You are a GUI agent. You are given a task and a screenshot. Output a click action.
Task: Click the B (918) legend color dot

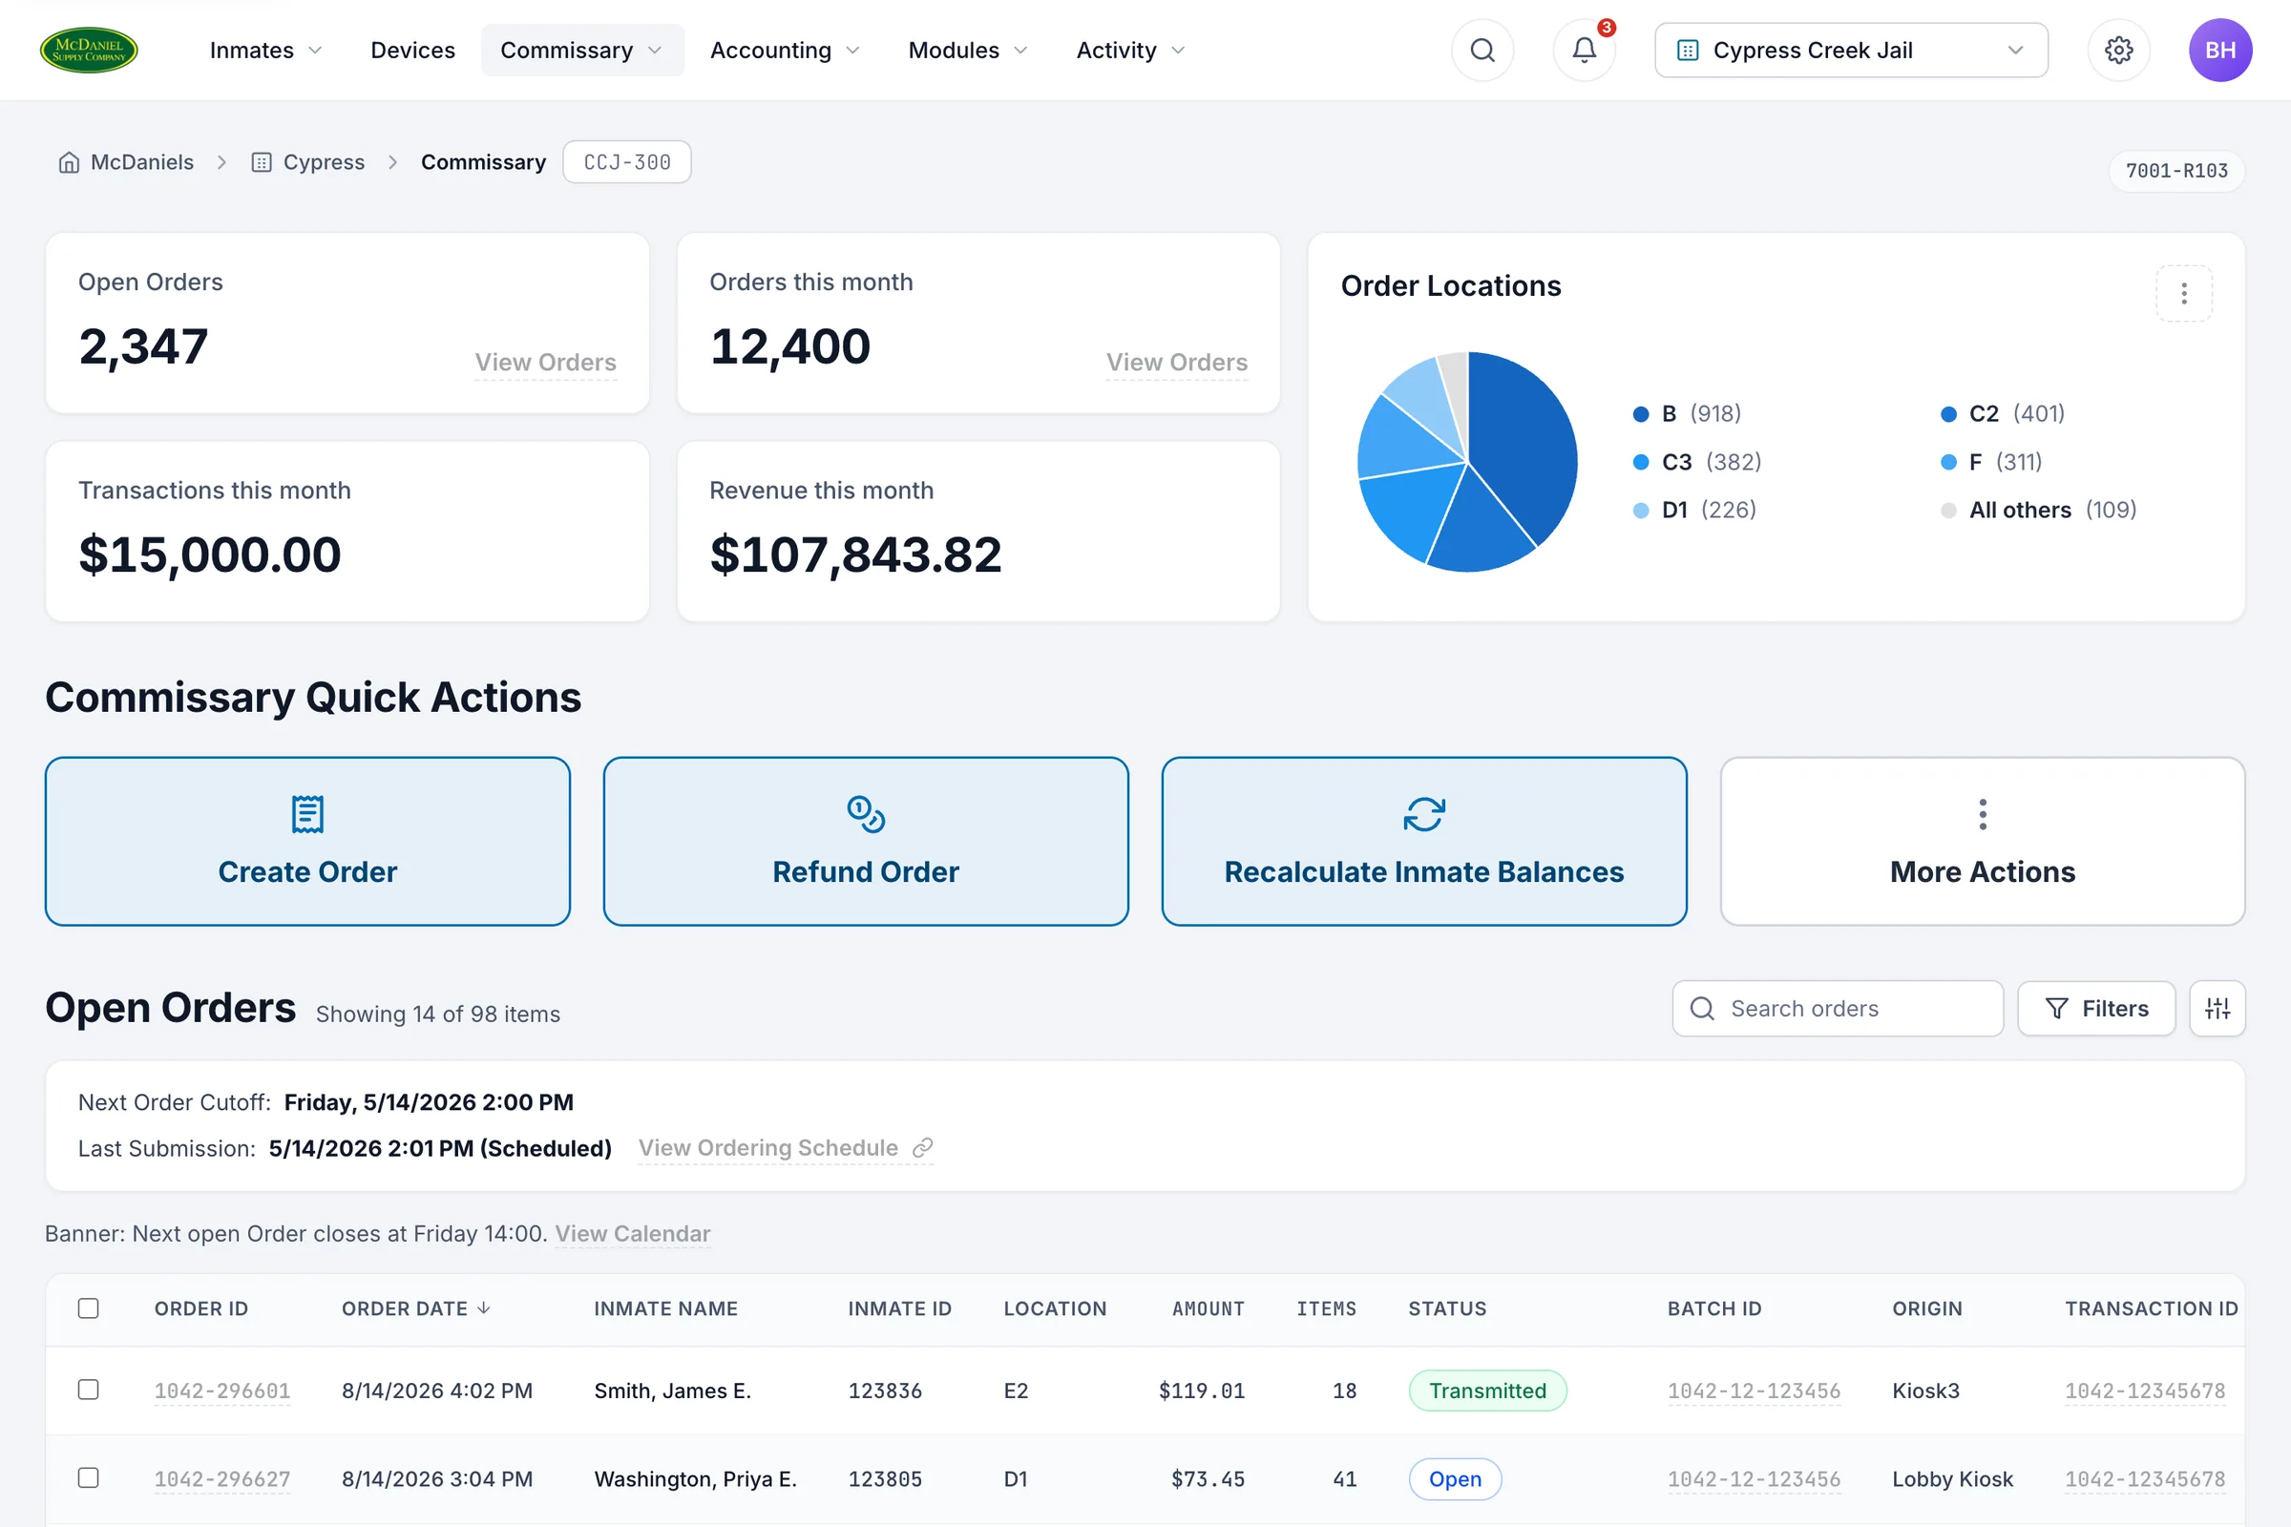click(x=1641, y=415)
